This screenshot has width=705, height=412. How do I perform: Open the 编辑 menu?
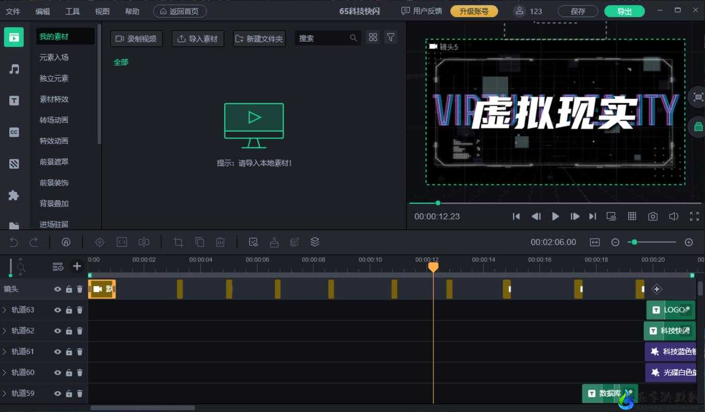(x=43, y=11)
